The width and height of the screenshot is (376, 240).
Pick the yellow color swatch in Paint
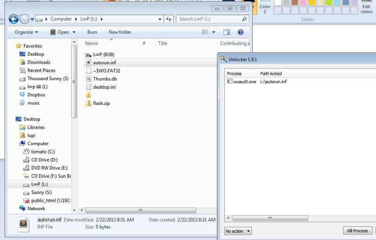(311, 2)
